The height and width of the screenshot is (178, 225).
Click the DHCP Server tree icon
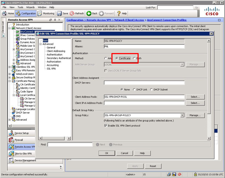(x=13, y=113)
